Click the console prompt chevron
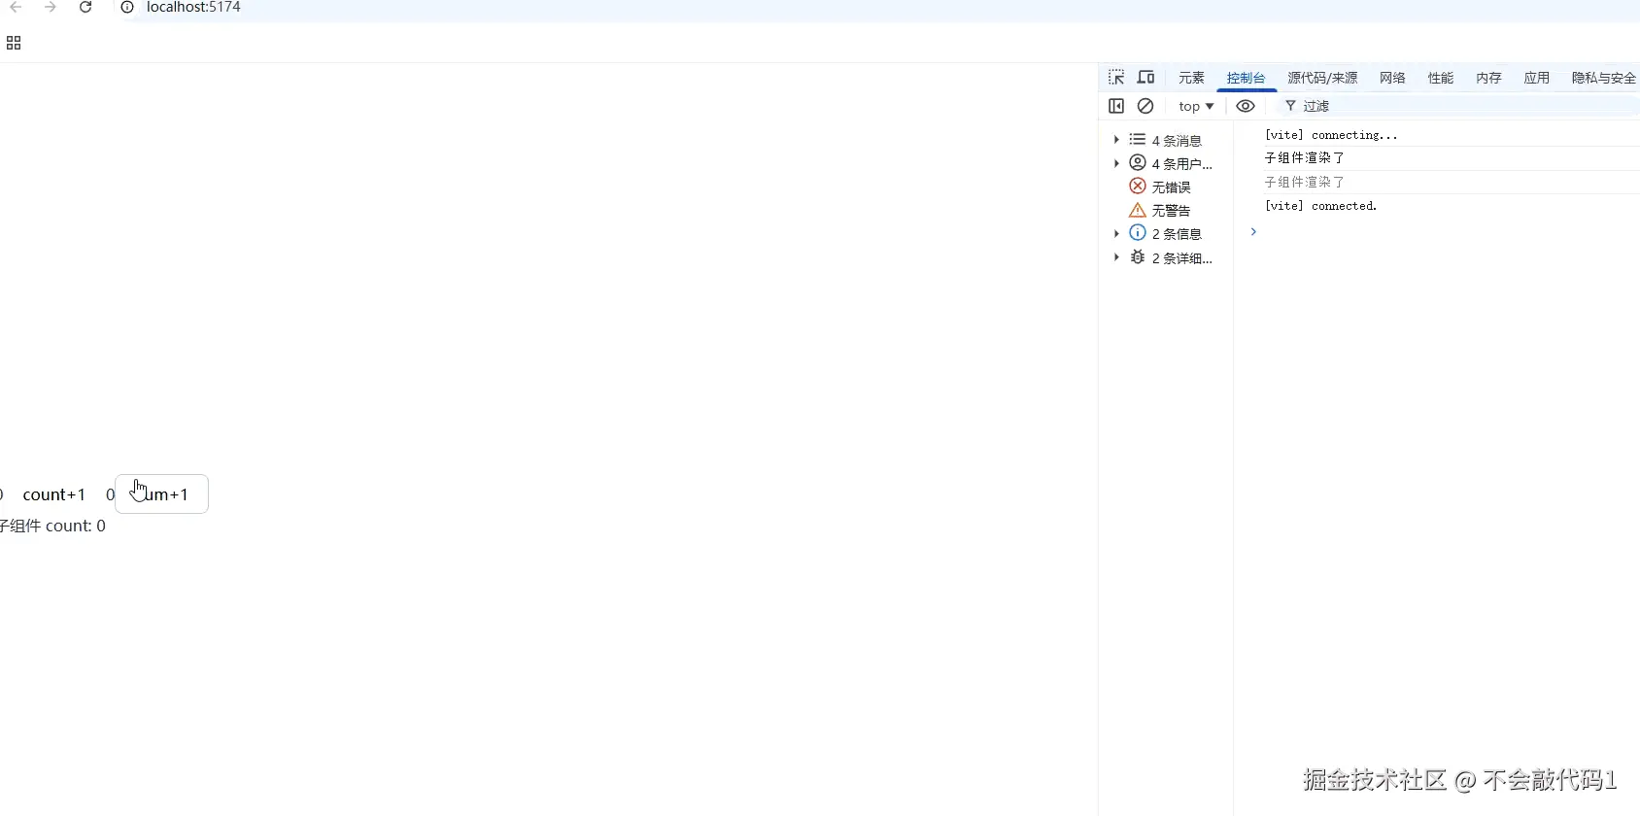The width and height of the screenshot is (1640, 816). pyautogui.click(x=1254, y=231)
